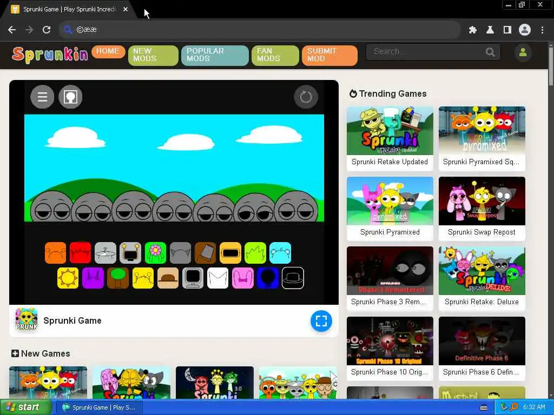Click the search magnifier icon

pos(490,52)
